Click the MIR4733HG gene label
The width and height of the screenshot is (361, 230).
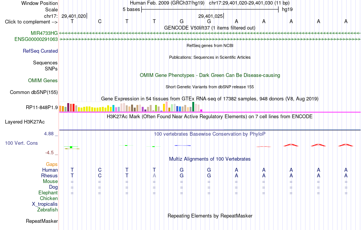(x=44, y=33)
